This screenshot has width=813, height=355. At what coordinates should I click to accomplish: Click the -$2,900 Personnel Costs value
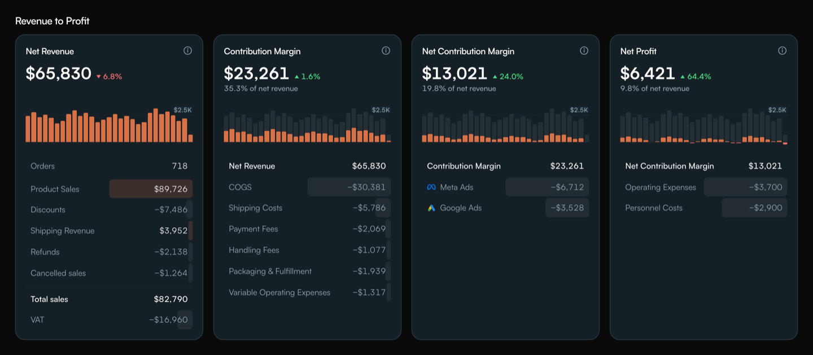pyautogui.click(x=766, y=208)
